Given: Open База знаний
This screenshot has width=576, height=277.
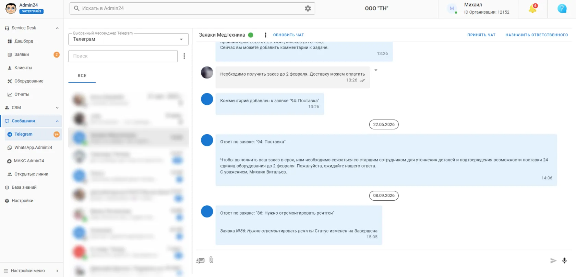Looking at the screenshot, I should [x=32, y=188].
